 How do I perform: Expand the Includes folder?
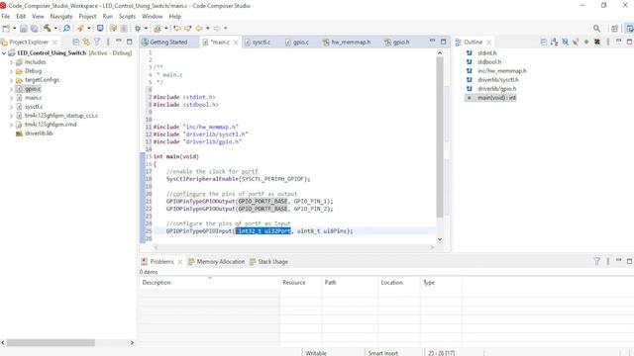pos(11,62)
